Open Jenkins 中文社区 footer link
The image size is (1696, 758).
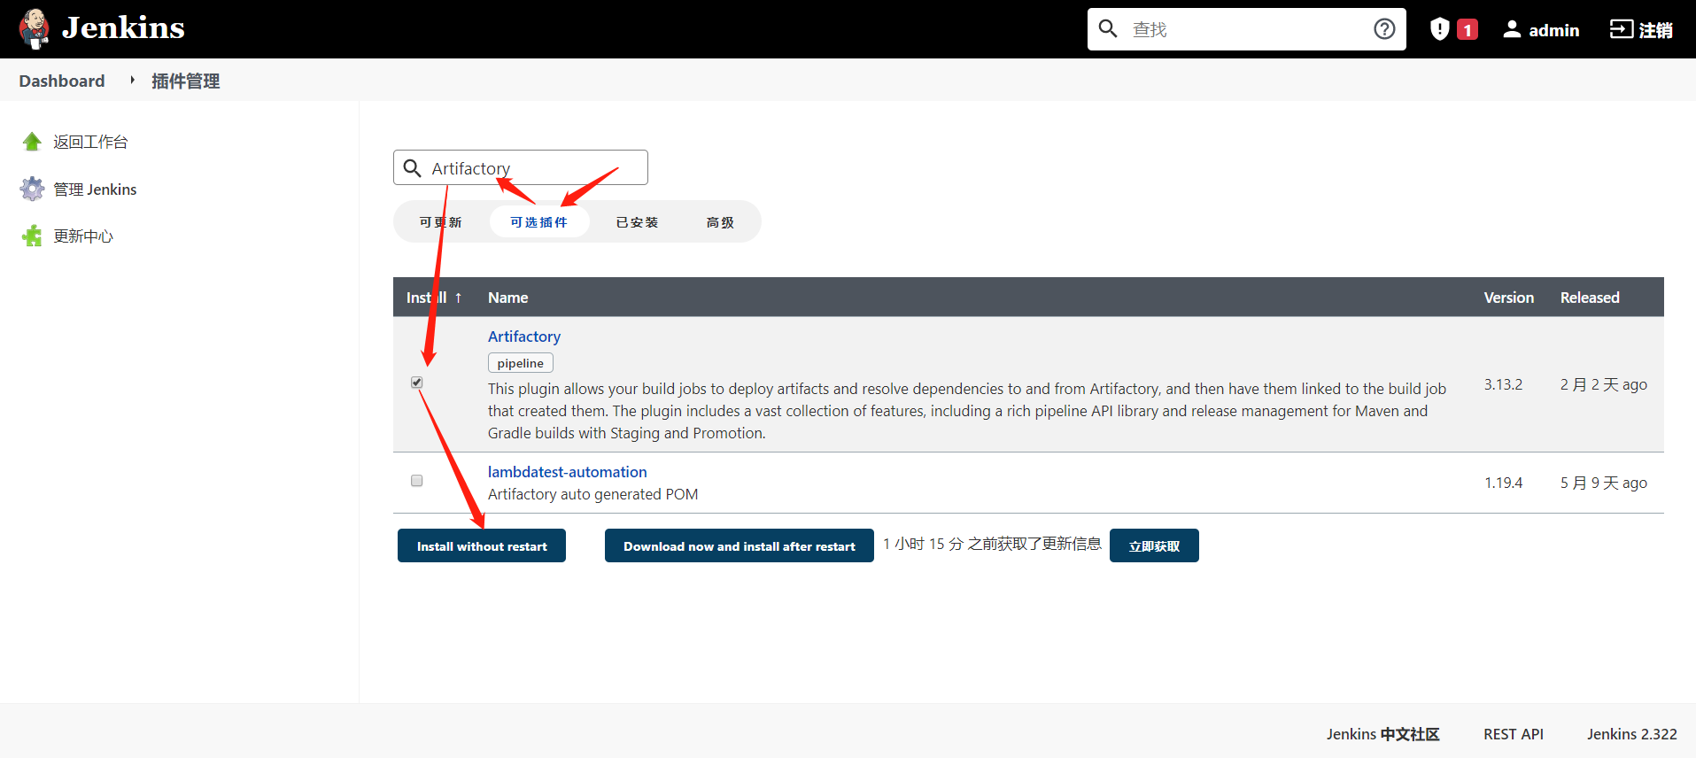pyautogui.click(x=1383, y=734)
